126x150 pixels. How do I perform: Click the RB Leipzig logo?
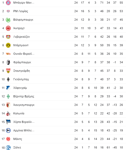(8, 11)
